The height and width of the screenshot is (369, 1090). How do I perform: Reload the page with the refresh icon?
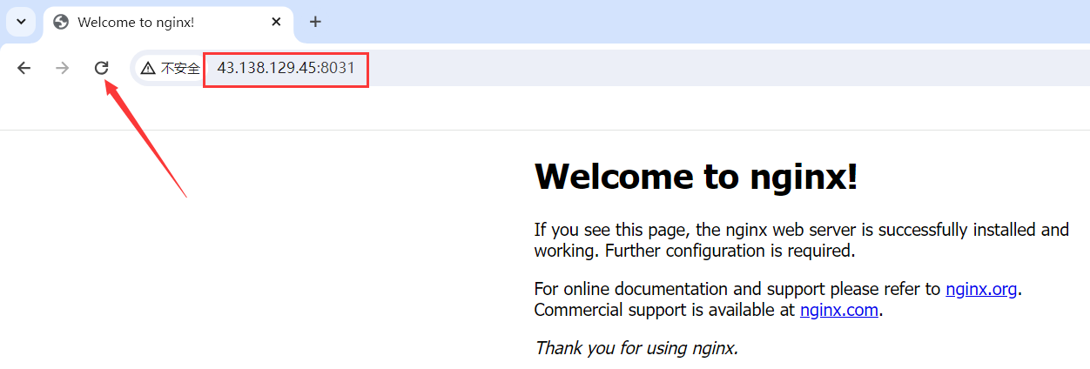click(x=101, y=68)
